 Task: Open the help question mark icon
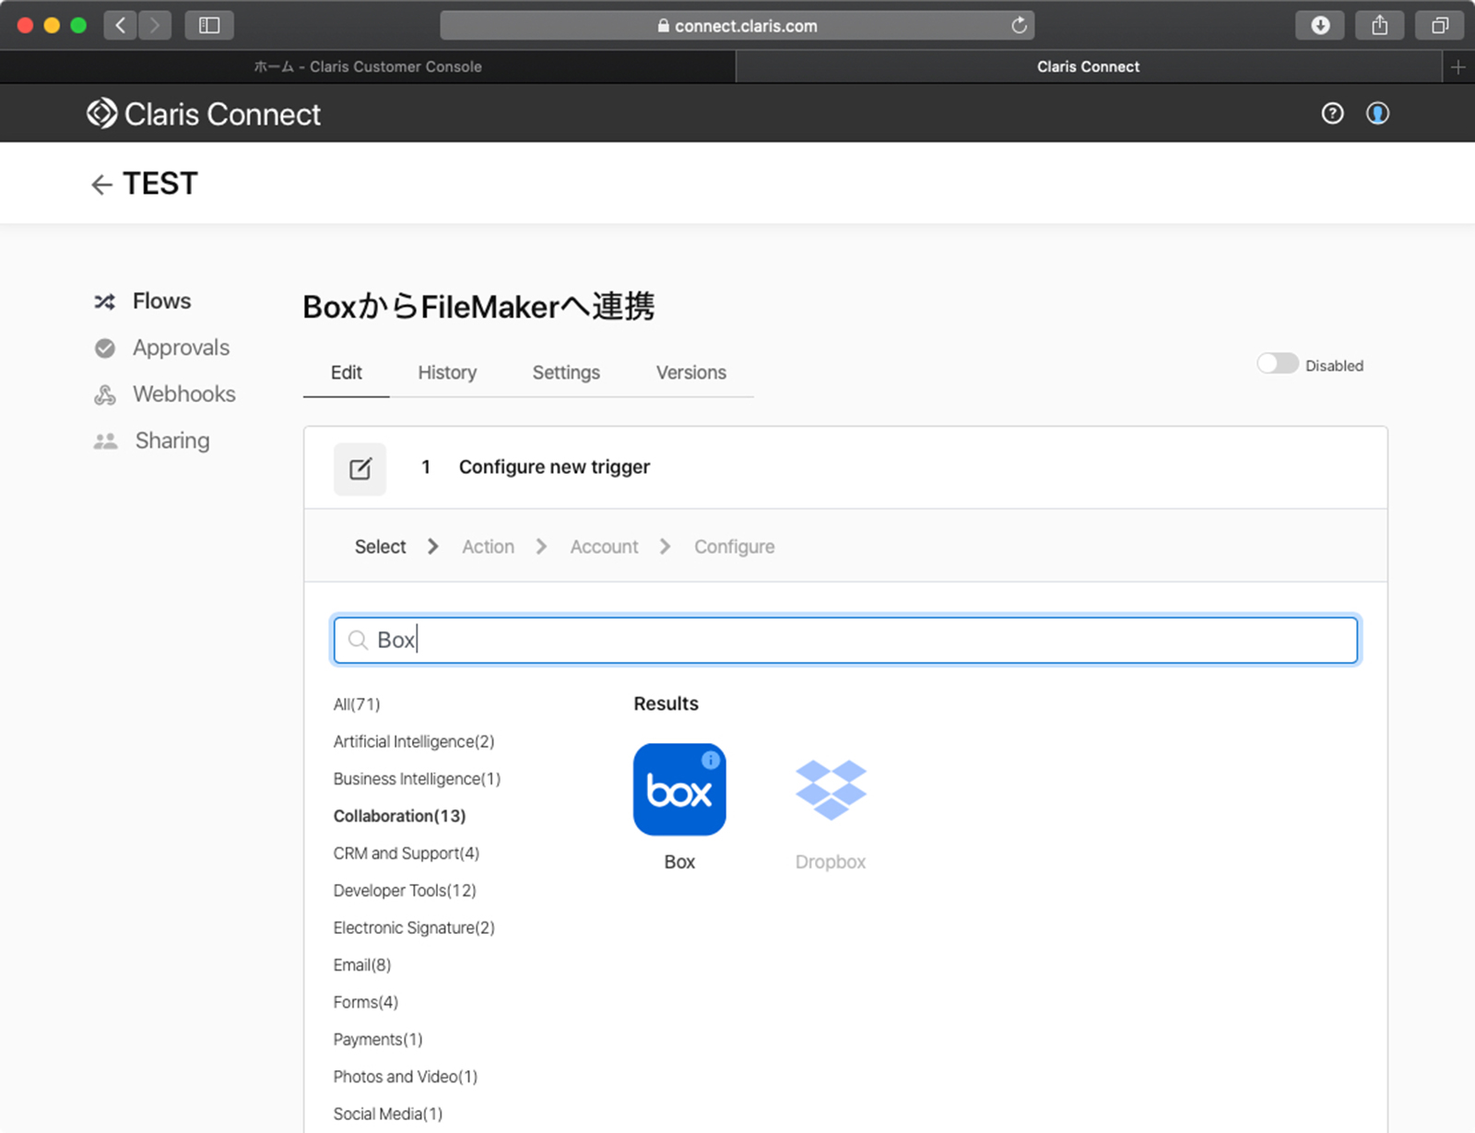point(1332,113)
